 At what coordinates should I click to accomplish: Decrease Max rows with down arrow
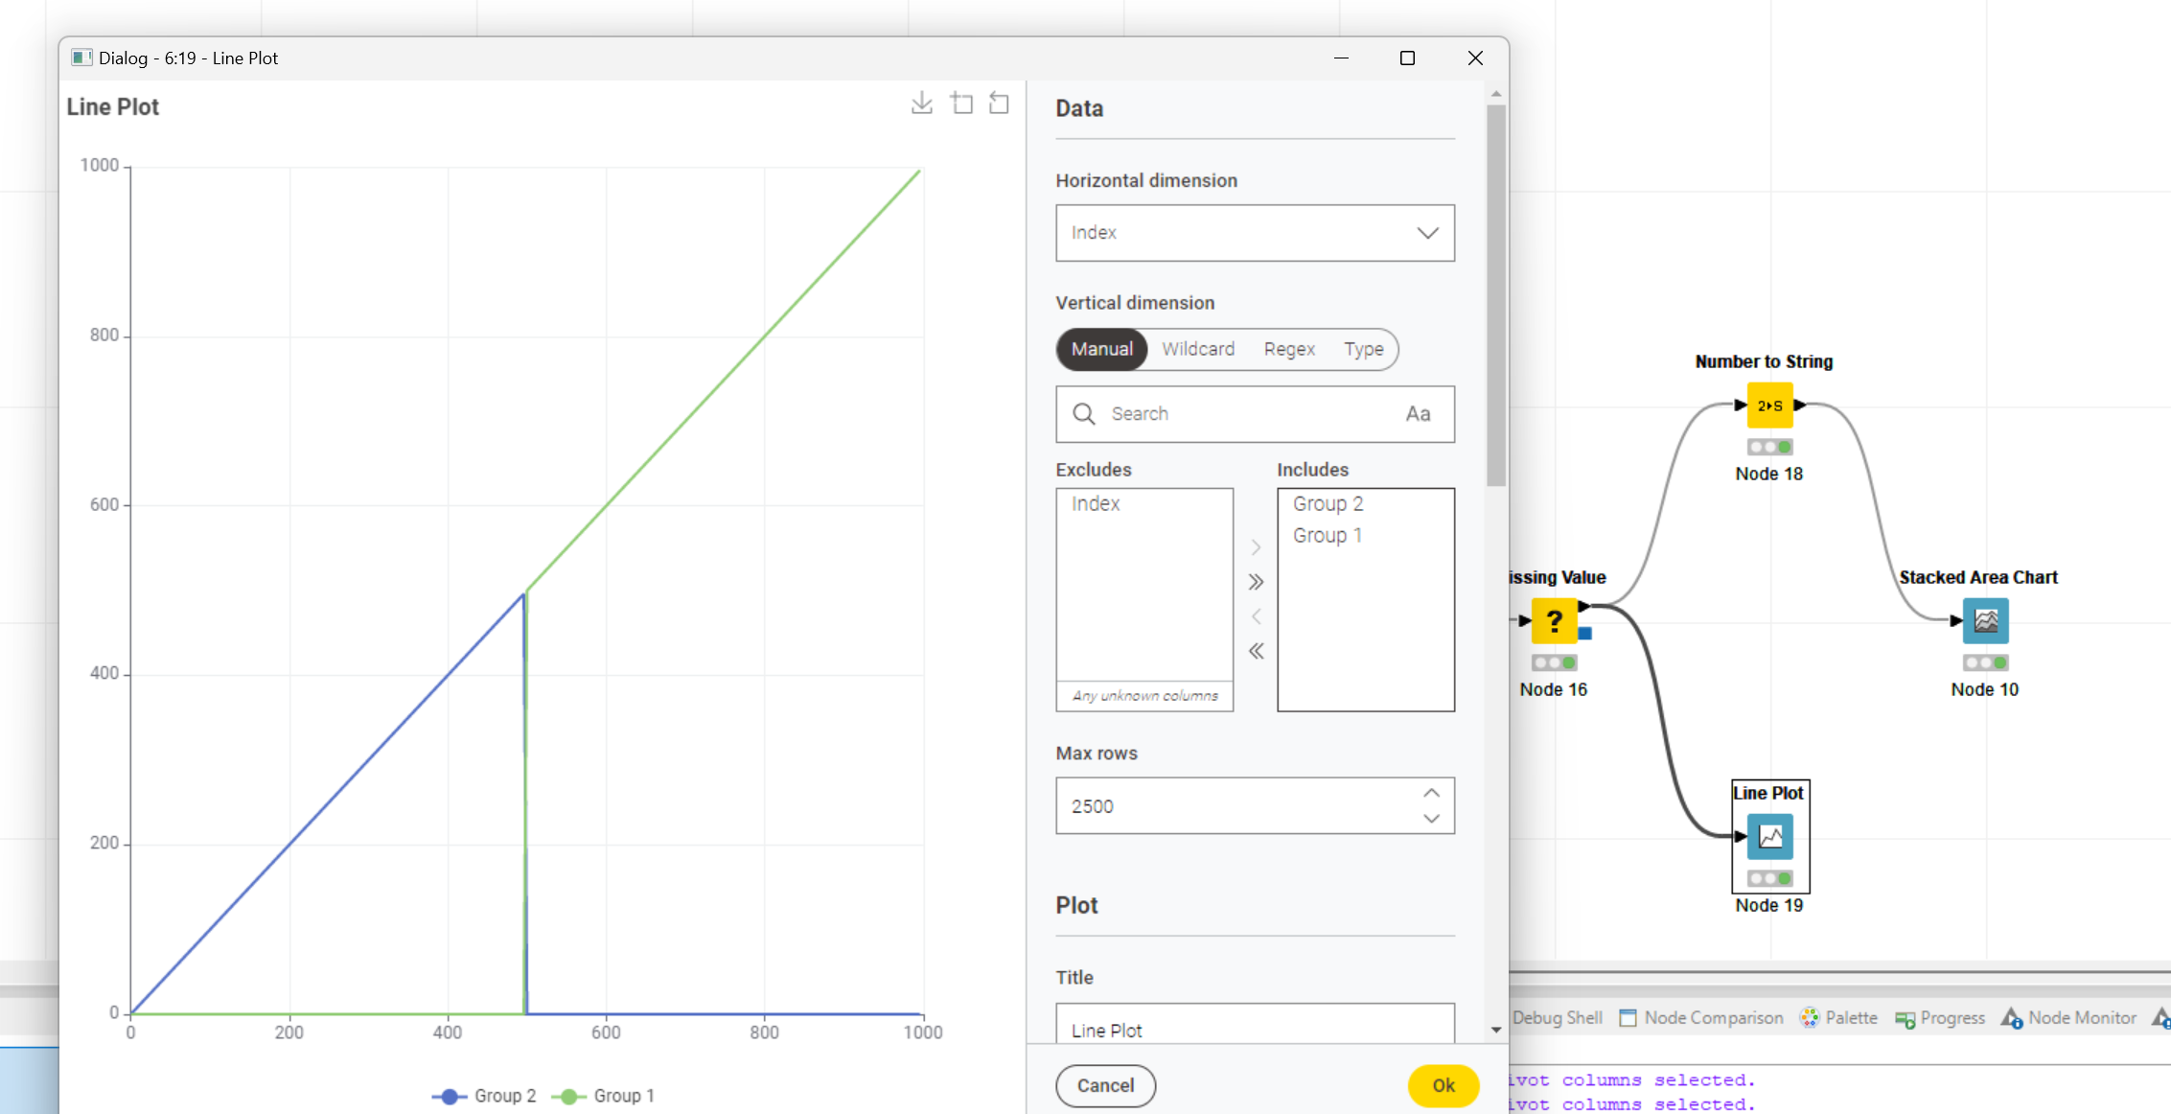tap(1431, 819)
